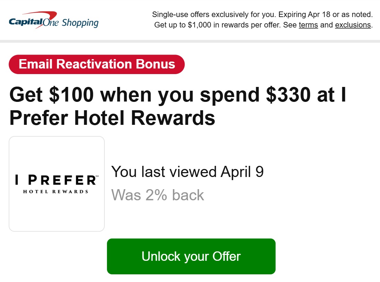Click the green offer unlock button
Screen dimensions: 380x282
click(191, 256)
